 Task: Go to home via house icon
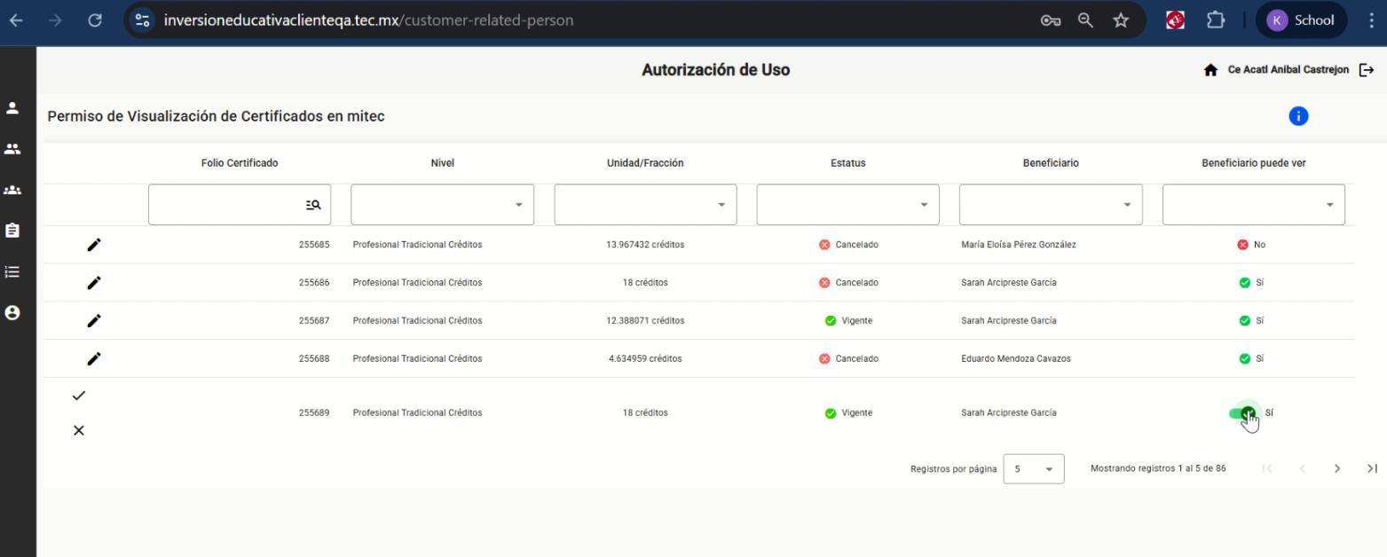pos(1210,70)
